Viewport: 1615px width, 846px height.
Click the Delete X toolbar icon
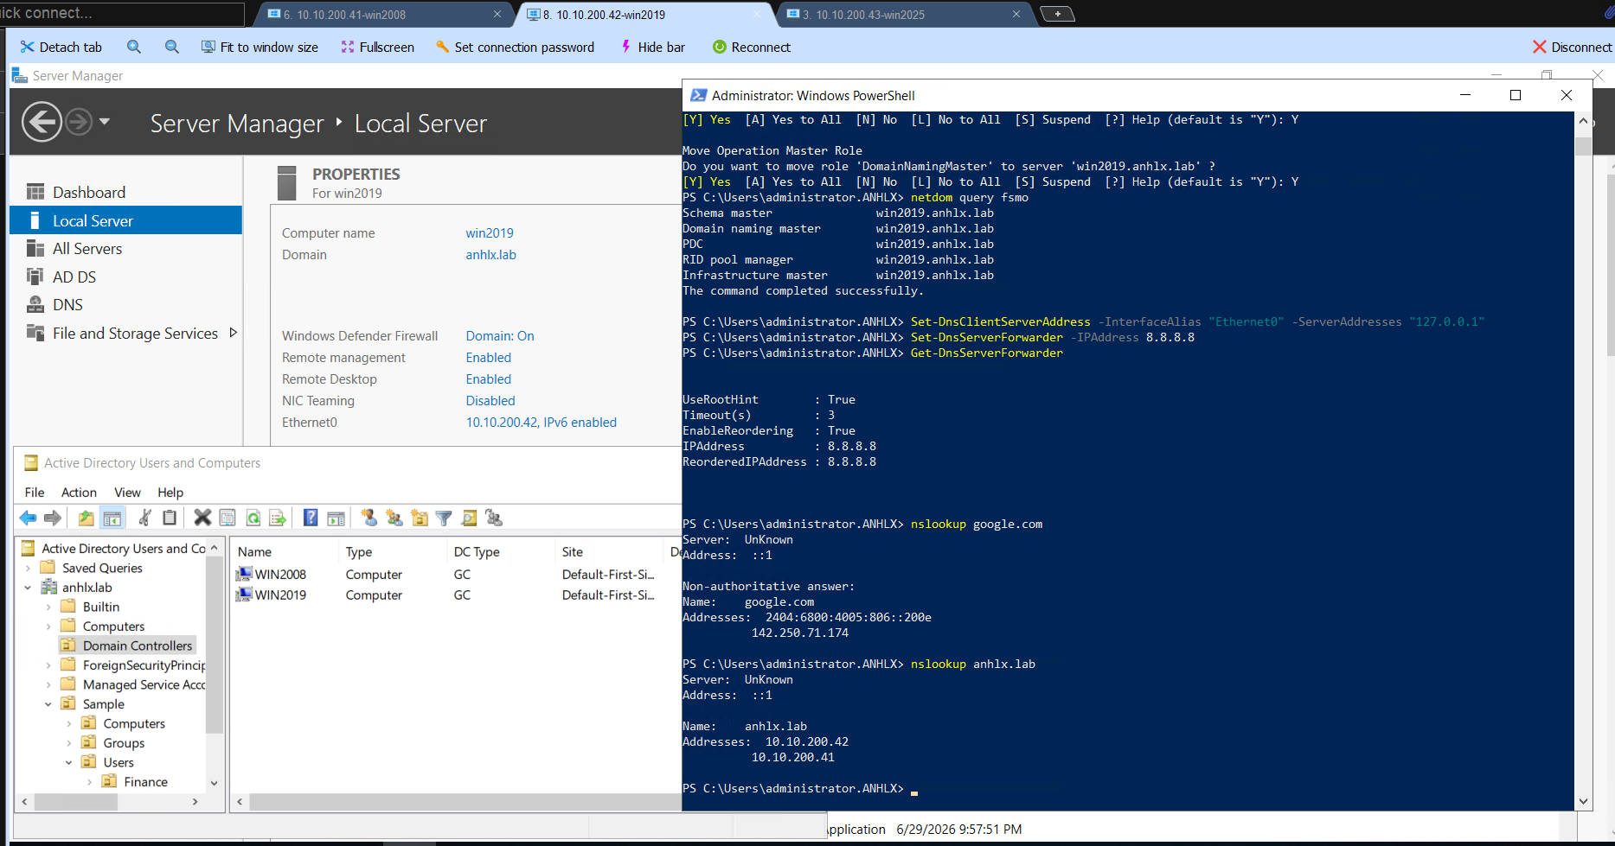point(202,518)
